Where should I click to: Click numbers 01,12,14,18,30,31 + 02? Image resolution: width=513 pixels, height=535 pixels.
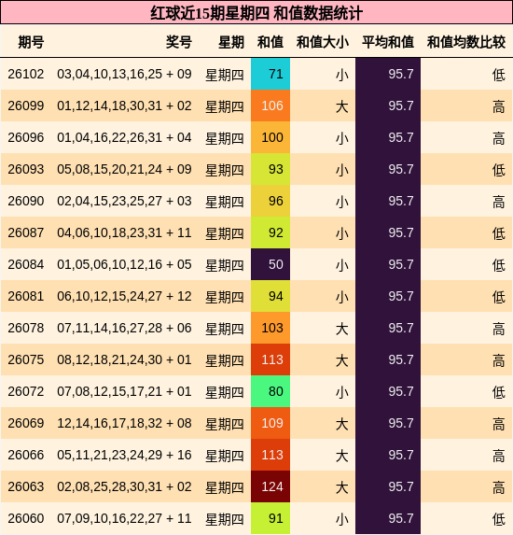124,106
